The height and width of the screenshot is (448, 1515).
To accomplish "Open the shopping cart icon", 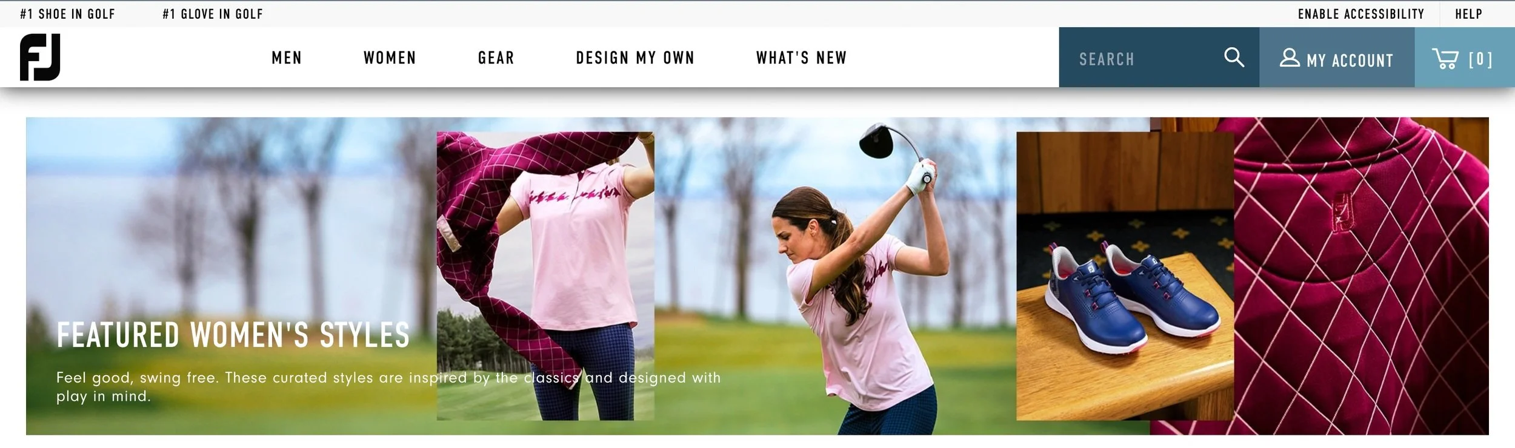I will point(1445,58).
